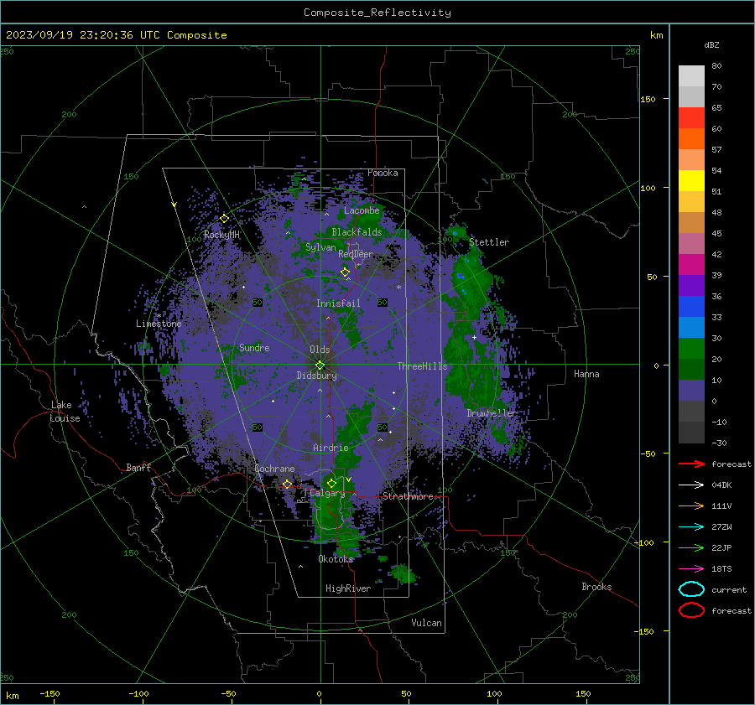The width and height of the screenshot is (755, 705).
Task: Click yellow diamond marker above Calgary label
Action: pyautogui.click(x=331, y=483)
